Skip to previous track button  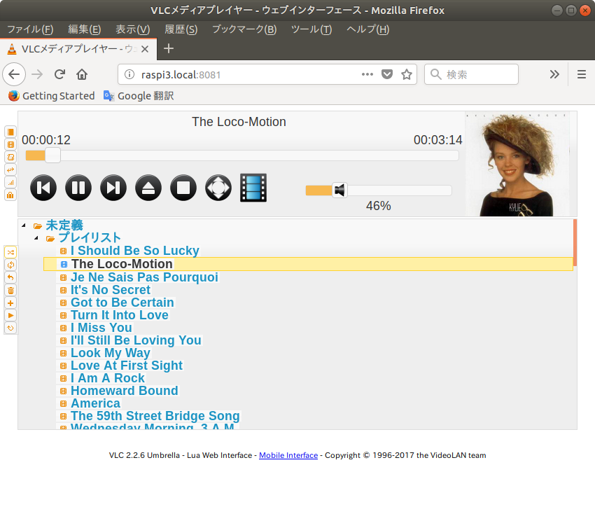point(43,188)
